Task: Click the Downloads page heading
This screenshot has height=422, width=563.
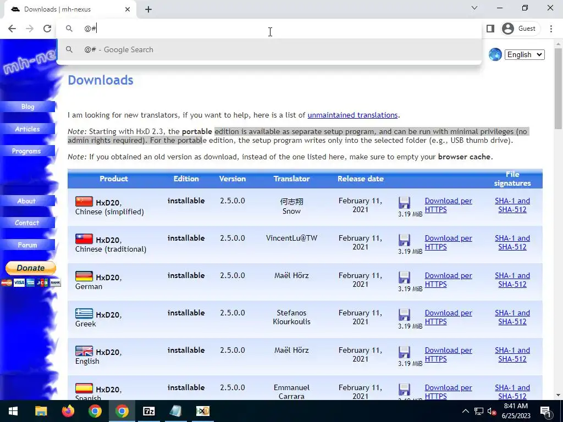Action: [x=101, y=80]
